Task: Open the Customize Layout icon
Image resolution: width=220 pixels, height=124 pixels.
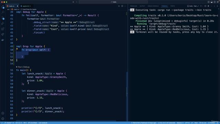Action: point(218,2)
